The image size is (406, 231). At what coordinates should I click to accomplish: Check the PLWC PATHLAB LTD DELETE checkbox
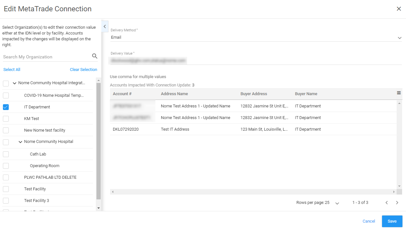point(6,177)
